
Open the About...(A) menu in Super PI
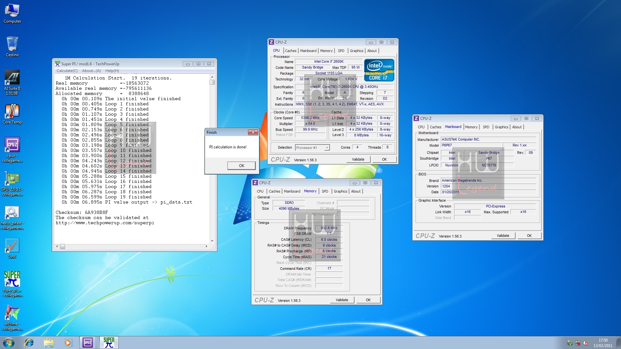(x=92, y=71)
